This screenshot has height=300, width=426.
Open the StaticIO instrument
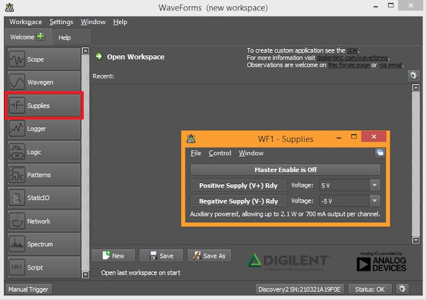tap(44, 198)
